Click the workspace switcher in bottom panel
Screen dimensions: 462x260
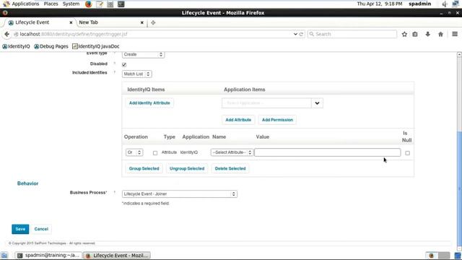coord(437,255)
